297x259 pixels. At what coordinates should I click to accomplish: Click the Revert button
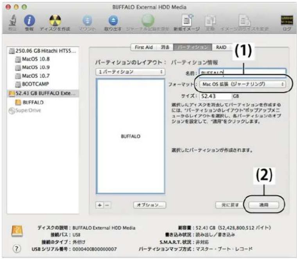[230, 205]
